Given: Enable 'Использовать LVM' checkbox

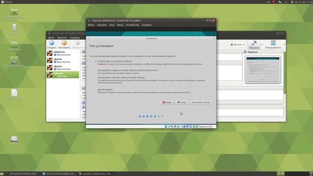Looking at the screenshot, I should tap(96, 77).
